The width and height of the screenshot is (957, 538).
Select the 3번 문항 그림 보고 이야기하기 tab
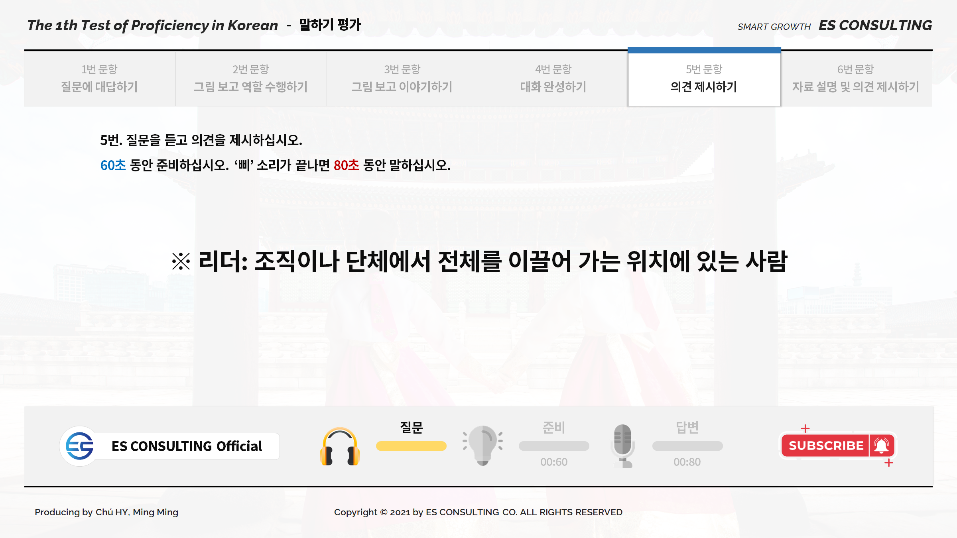pos(402,78)
